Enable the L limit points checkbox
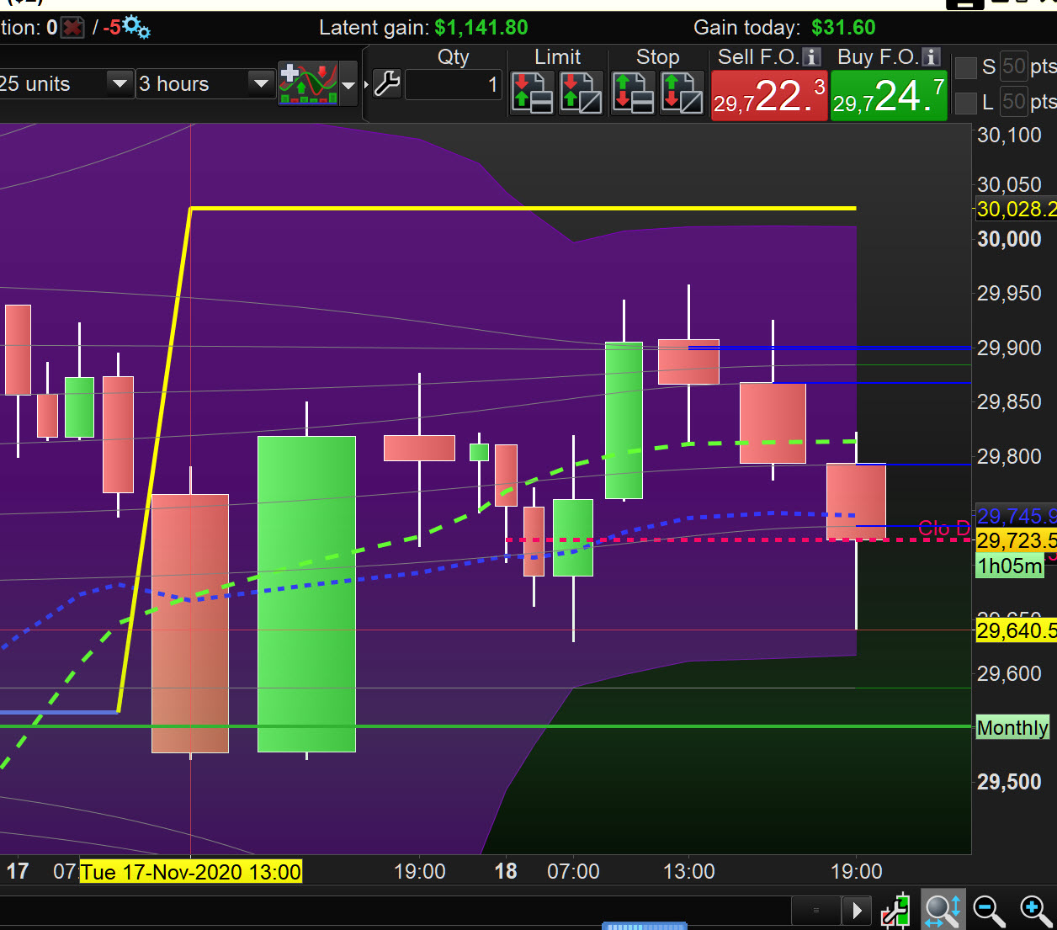1057x930 pixels. 966,103
